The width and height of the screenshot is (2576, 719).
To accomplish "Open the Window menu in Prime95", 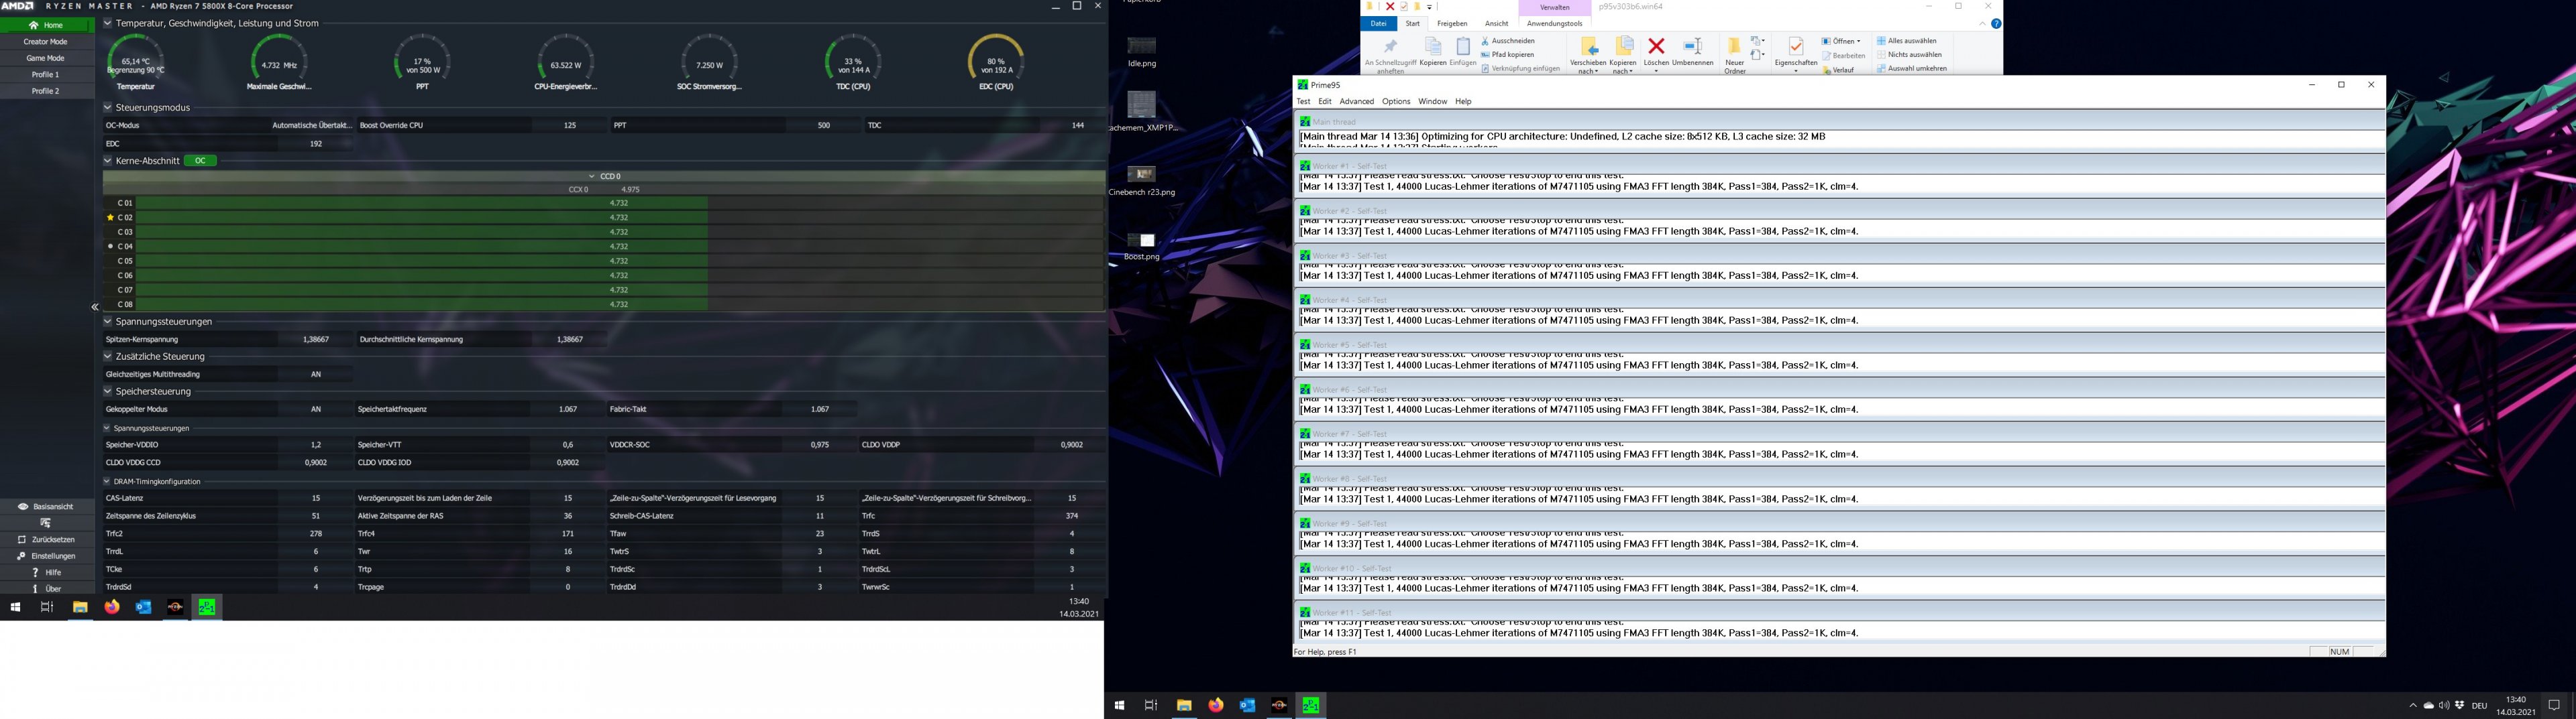I will click(1433, 102).
